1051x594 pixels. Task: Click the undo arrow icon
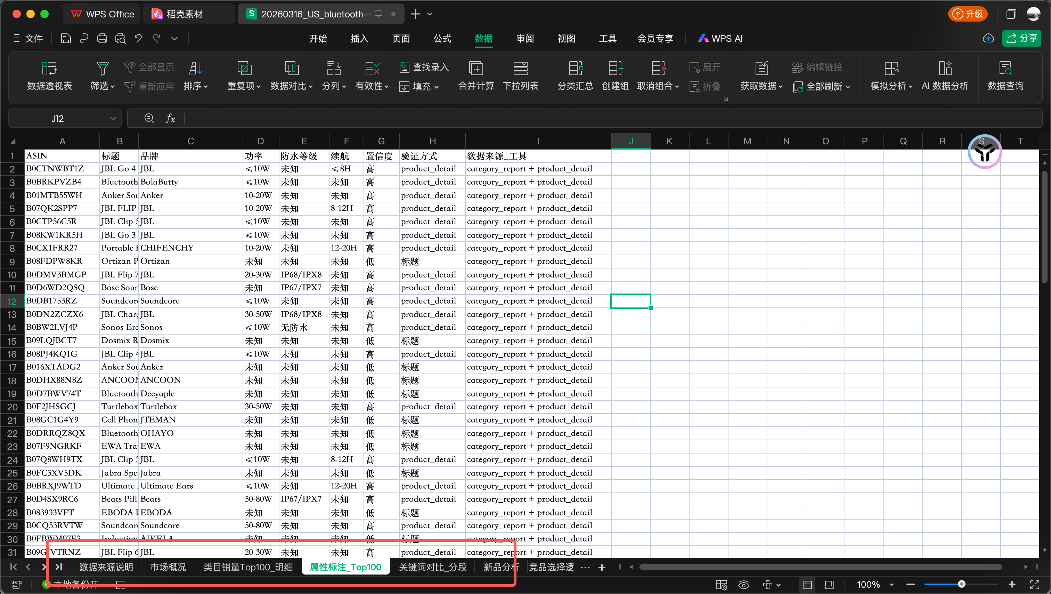point(138,38)
